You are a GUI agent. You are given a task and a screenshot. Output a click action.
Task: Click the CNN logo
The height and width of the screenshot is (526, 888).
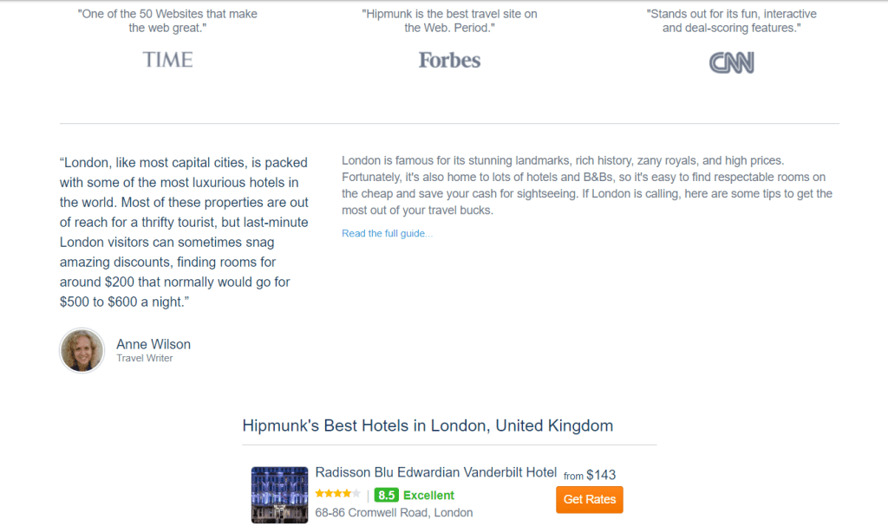(731, 62)
